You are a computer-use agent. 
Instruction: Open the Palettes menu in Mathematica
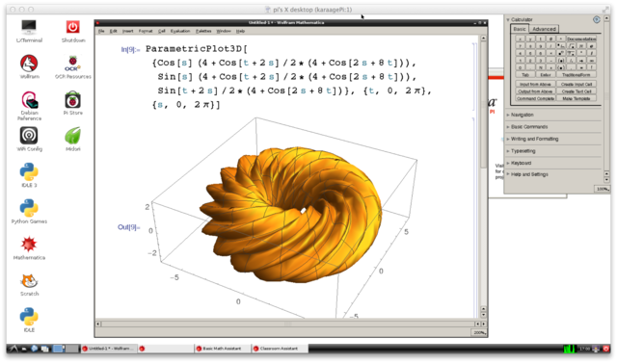[203, 31]
